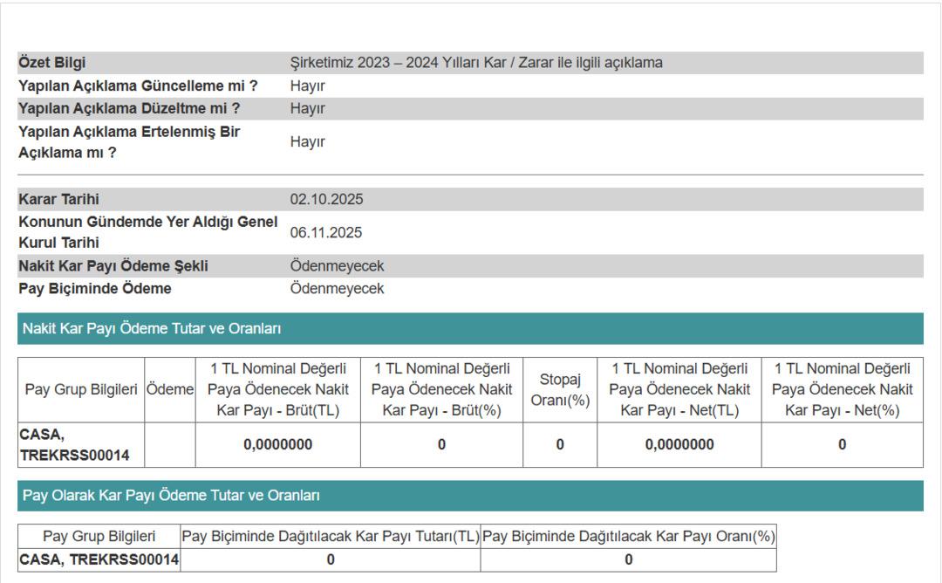
Task: Click the "Nakit Kar Payı Ödeme Tutar ve Oranları" header
Action: 151,329
